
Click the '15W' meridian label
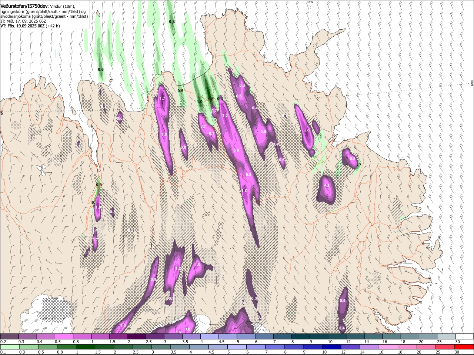click(x=310, y=2)
